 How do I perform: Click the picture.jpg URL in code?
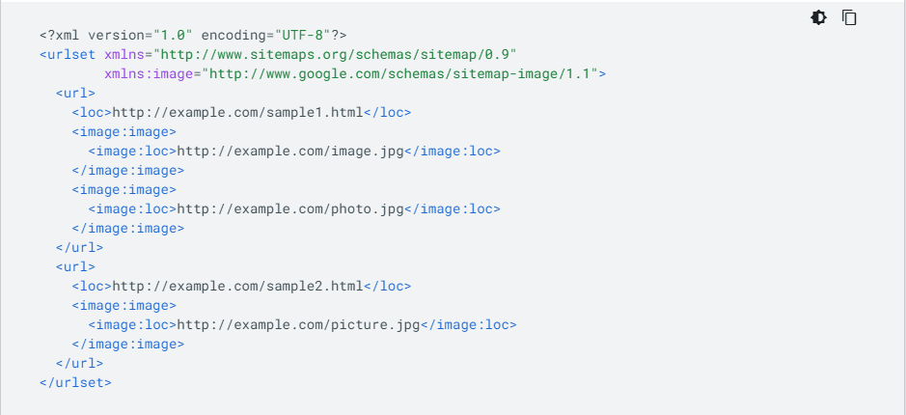pyautogui.click(x=298, y=325)
